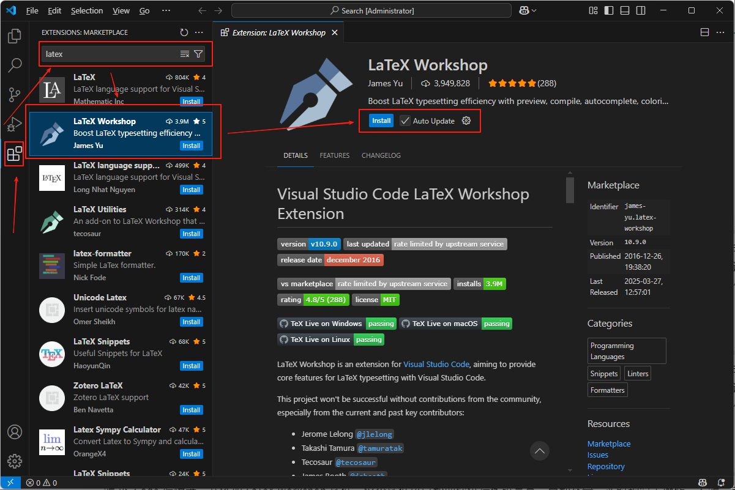Open Views and More Actions ellipsis
The image size is (735, 490).
pos(199,32)
